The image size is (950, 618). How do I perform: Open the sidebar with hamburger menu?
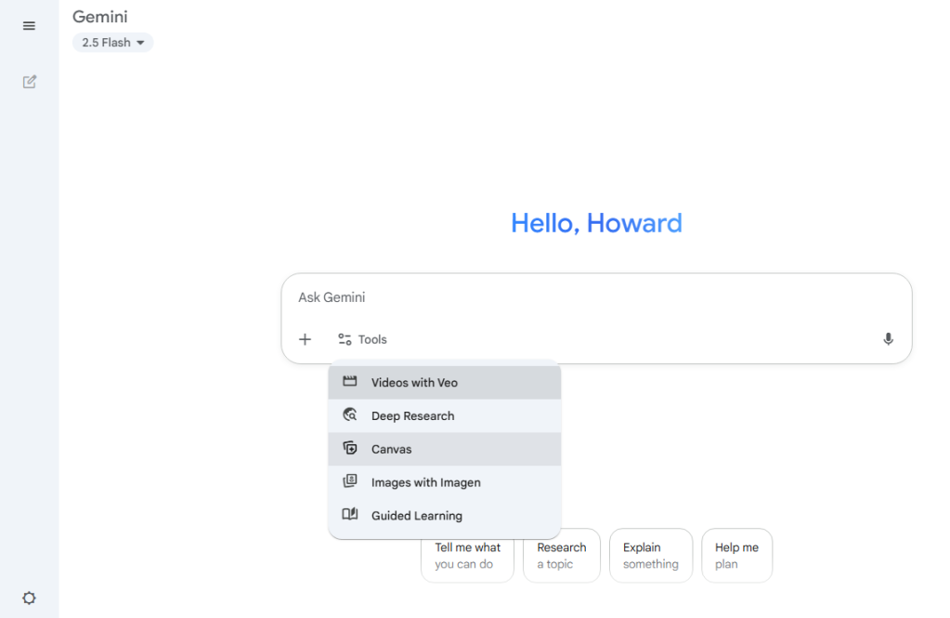(x=29, y=25)
